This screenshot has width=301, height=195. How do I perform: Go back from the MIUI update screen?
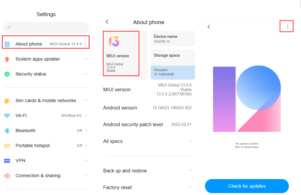(209, 27)
